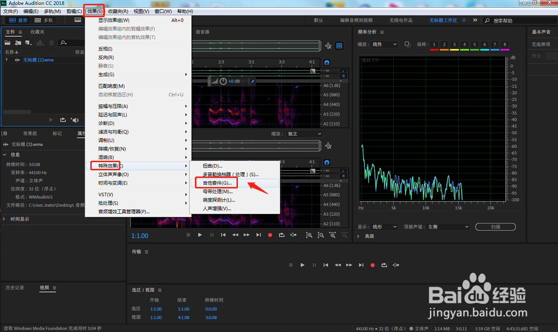Expand the 无标题 (2).wma file tree item
Image resolution: width=558 pixels, height=332 pixels.
coord(6,60)
